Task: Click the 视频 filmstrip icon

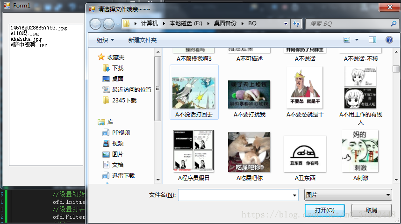Action: coord(106,144)
